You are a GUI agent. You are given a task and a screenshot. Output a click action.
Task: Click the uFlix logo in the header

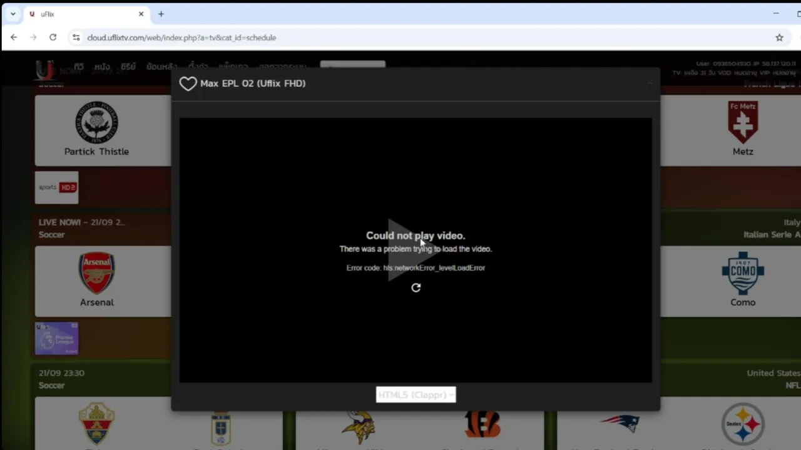(44, 70)
